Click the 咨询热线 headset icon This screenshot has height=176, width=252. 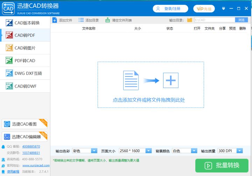[3, 160]
